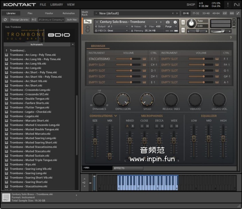242x209 pixels.
Task: Switch to the EFFECTS page
Action: coord(119,168)
